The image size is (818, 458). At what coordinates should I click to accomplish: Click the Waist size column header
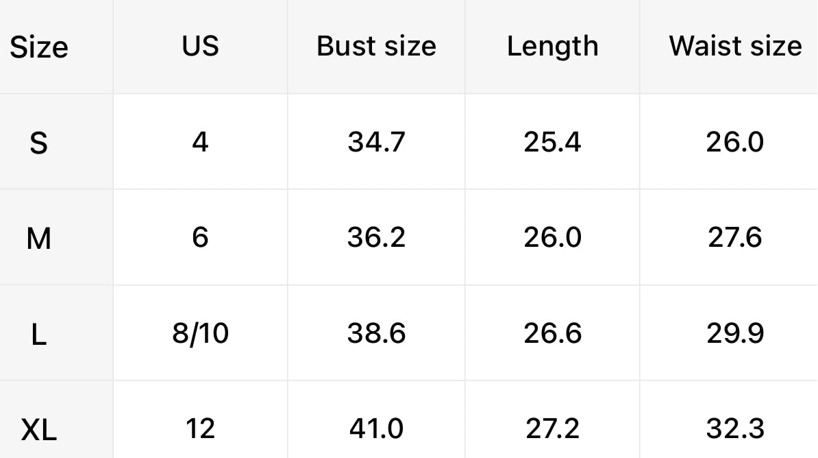pos(735,46)
